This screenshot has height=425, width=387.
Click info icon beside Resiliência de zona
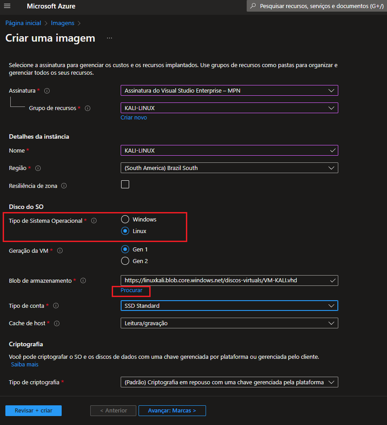pyautogui.click(x=64, y=186)
